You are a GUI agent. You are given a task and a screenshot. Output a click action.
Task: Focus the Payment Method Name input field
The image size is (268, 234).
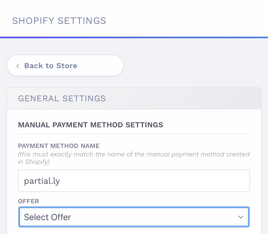click(x=133, y=181)
